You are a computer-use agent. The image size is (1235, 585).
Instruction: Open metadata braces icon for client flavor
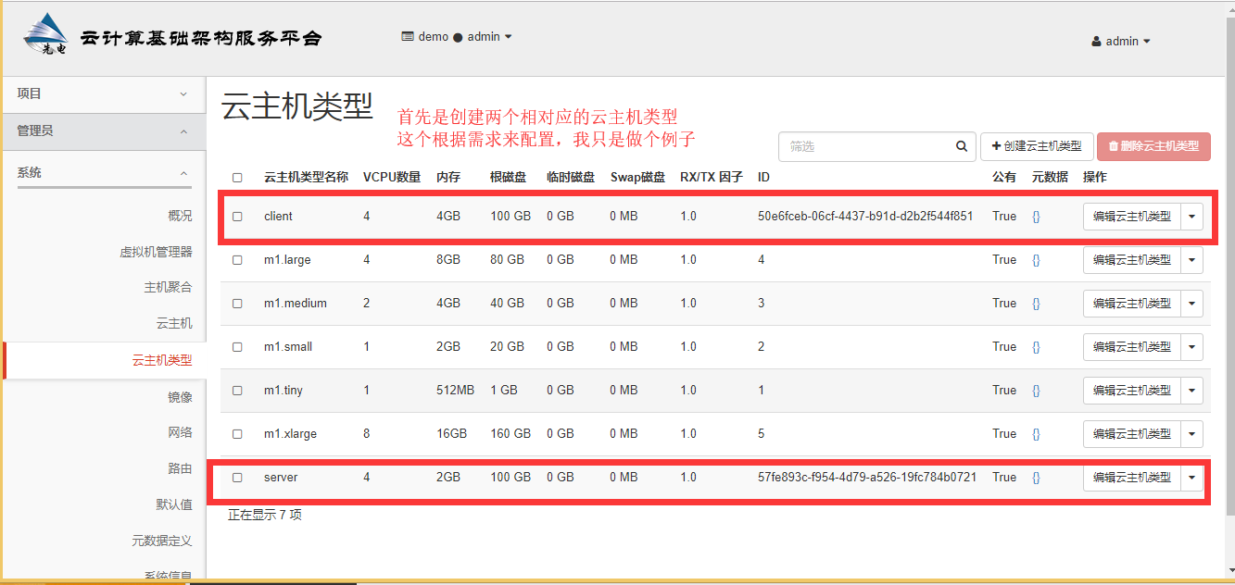pos(1036,217)
